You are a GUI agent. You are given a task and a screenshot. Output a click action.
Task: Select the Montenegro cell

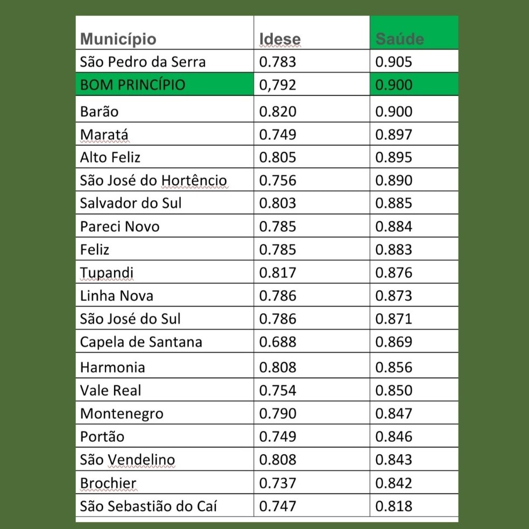(x=122, y=414)
